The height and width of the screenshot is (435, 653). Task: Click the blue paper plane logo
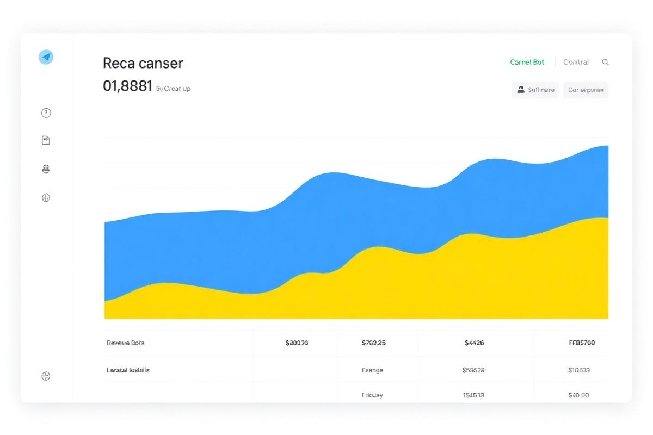(46, 57)
